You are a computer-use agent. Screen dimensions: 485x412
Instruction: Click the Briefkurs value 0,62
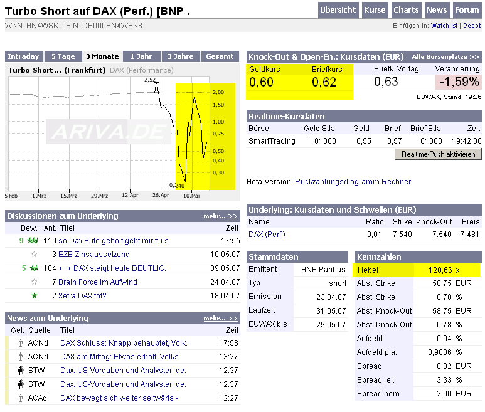click(x=324, y=82)
